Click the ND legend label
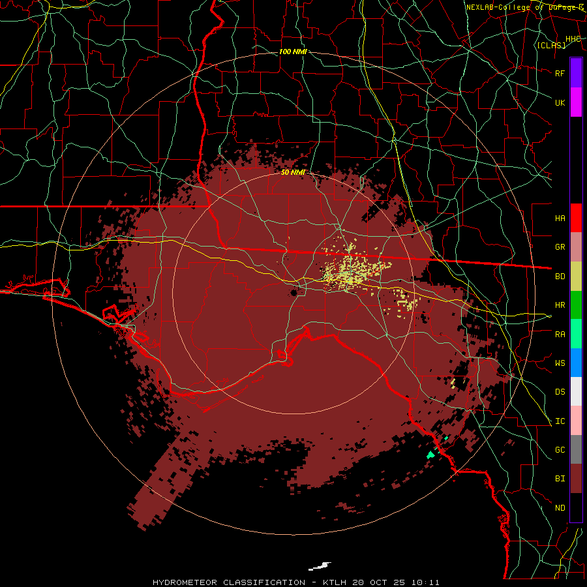Viewport: 587px width, 587px height. pos(560,508)
